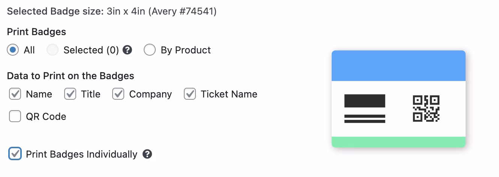Click the help icon beside Print Badges Individually
Image resolution: width=499 pixels, height=177 pixels.
click(148, 154)
